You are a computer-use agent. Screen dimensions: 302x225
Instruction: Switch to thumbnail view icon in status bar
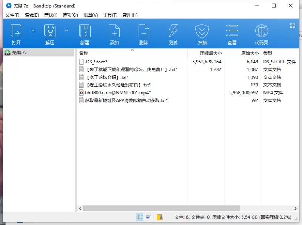click(148, 217)
